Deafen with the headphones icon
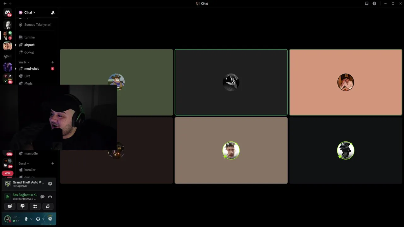This screenshot has width=404, height=227. pyautogui.click(x=38, y=219)
